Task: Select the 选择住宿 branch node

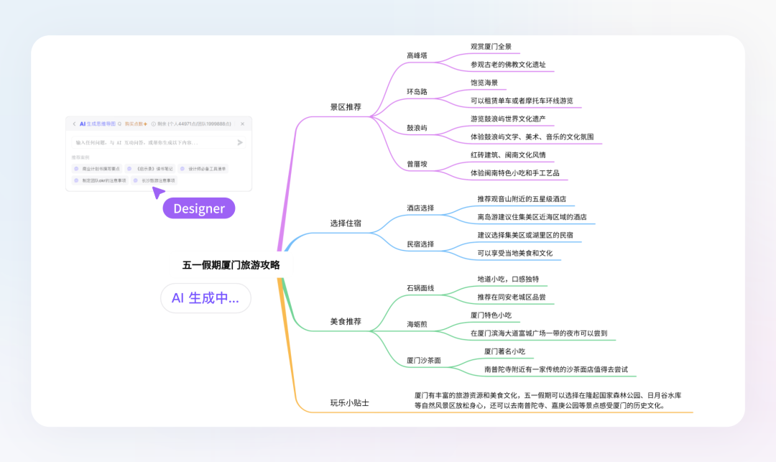Action: point(346,223)
